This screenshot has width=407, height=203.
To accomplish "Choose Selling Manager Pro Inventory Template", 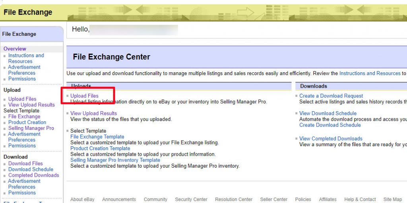I will click(x=115, y=160).
